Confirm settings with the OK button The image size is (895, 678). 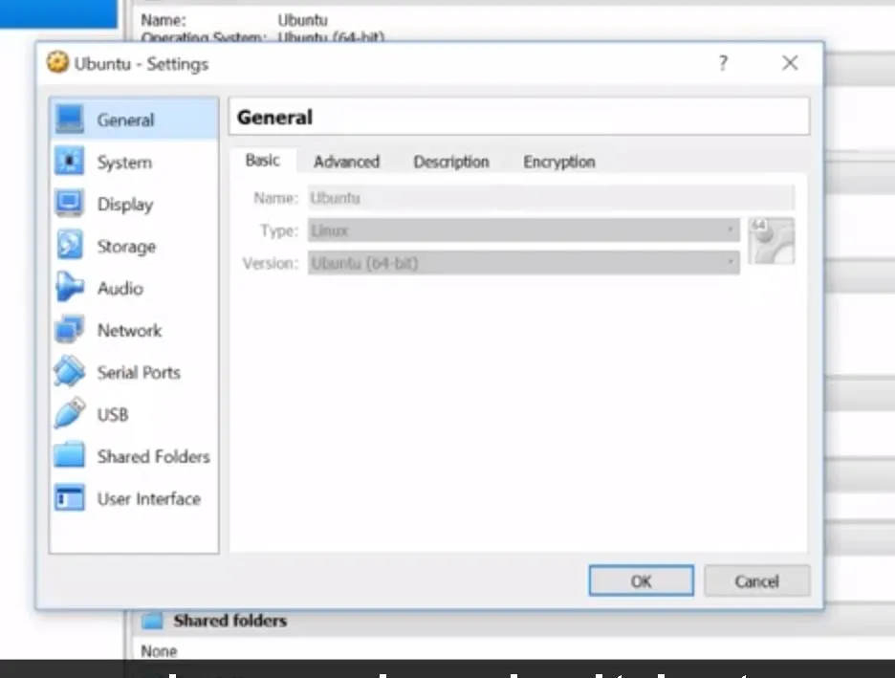coord(642,581)
